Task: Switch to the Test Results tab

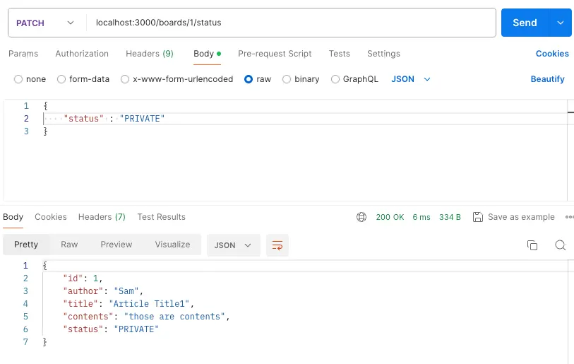Action: click(161, 217)
